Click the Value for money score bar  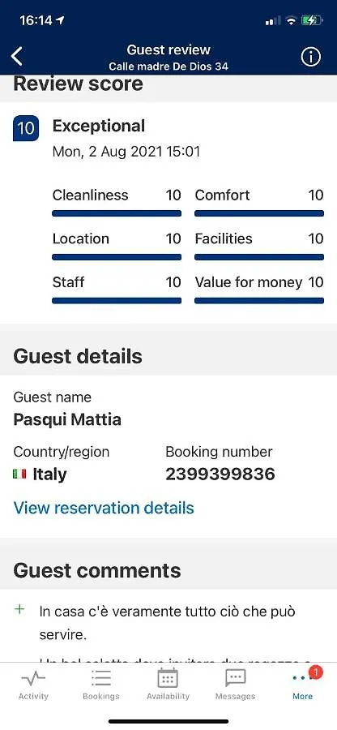pos(259,301)
